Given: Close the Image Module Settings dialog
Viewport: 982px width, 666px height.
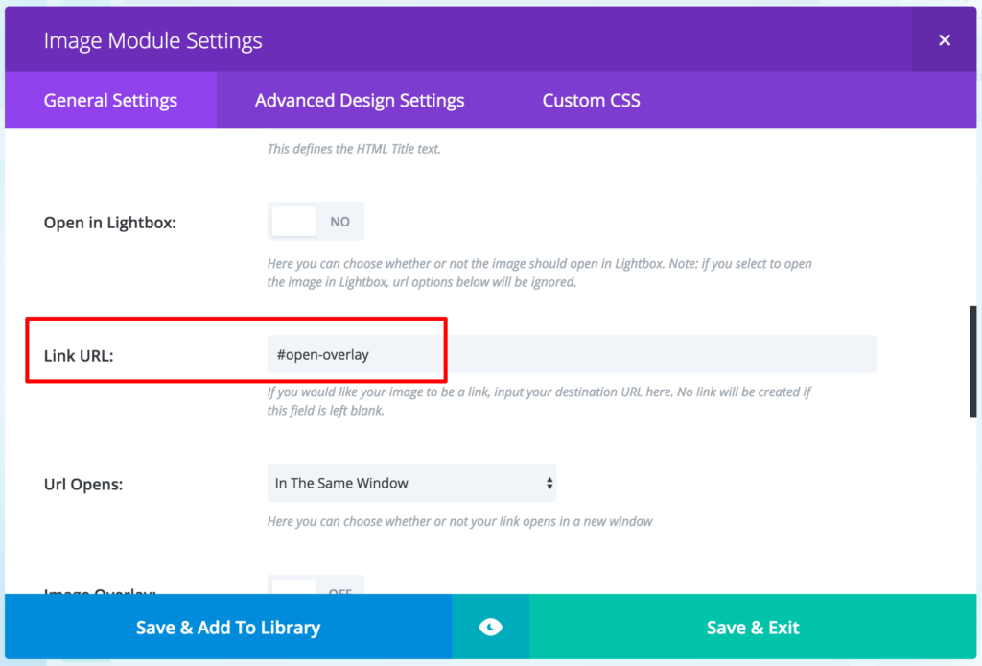Looking at the screenshot, I should (x=945, y=40).
